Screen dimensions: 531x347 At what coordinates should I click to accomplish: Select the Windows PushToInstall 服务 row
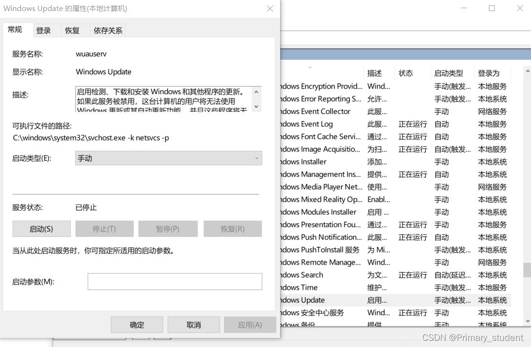[x=395, y=250]
